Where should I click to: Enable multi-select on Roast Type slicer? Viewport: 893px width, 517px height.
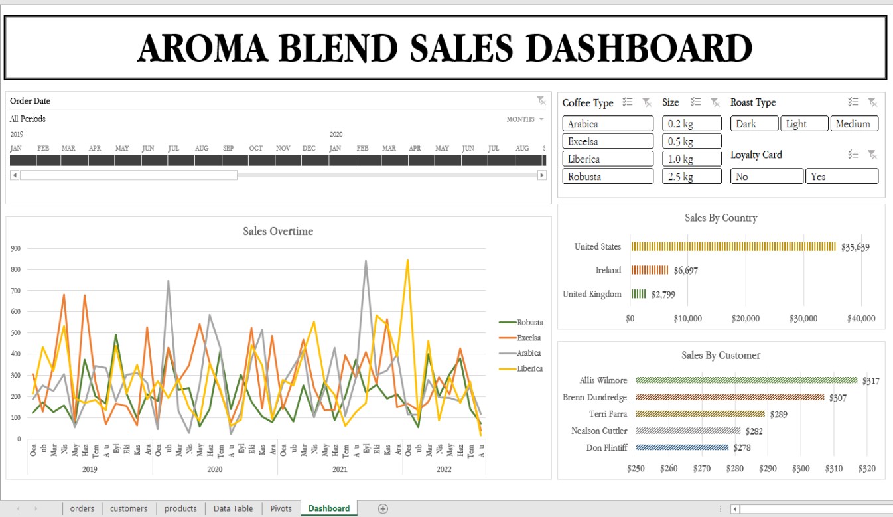tap(853, 102)
